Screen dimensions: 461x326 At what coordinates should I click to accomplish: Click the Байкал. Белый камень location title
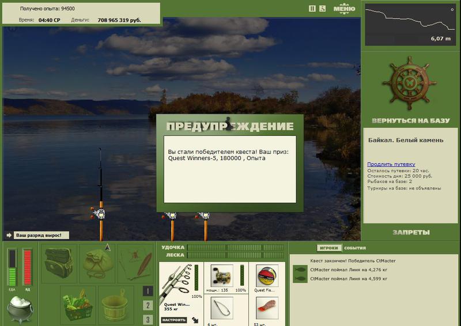click(406, 140)
